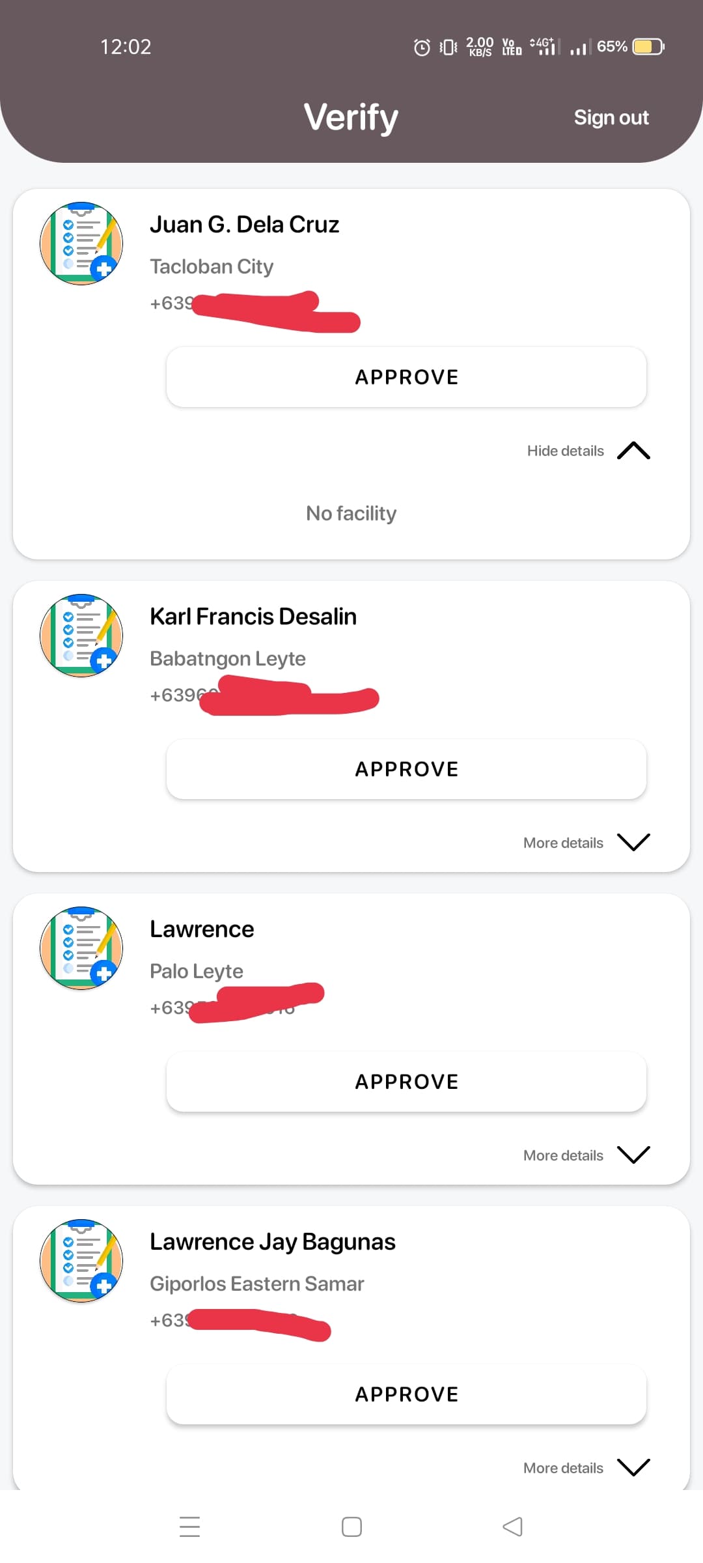The height and width of the screenshot is (1563, 703).
Task: Approve Lawrence from Palo Leyte
Action: click(406, 1082)
